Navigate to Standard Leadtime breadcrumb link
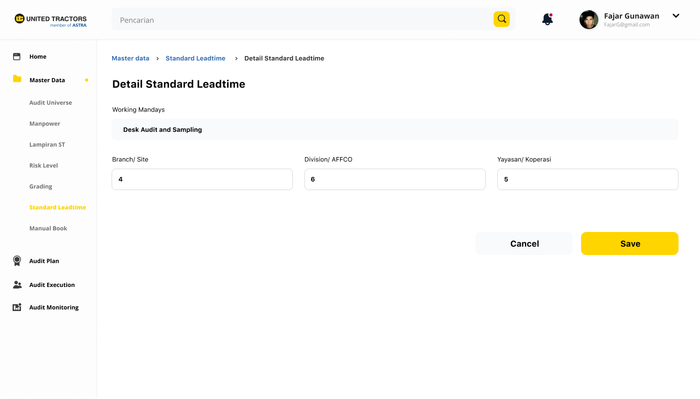The width and height of the screenshot is (700, 399). tap(195, 58)
